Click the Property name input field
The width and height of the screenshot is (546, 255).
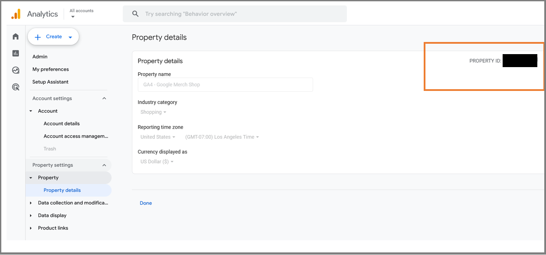click(x=225, y=84)
